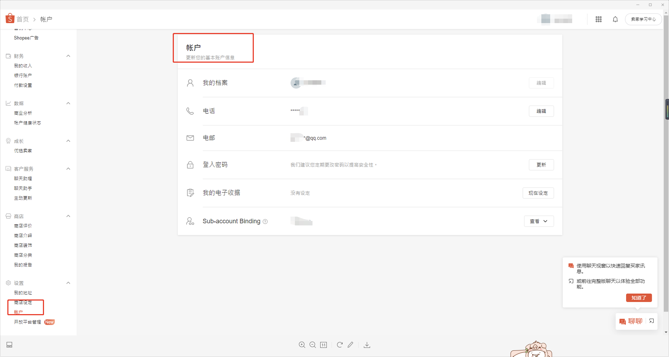669x357 pixels.
Task: Collapse the 客户服务 section chevron
Action: tap(68, 169)
